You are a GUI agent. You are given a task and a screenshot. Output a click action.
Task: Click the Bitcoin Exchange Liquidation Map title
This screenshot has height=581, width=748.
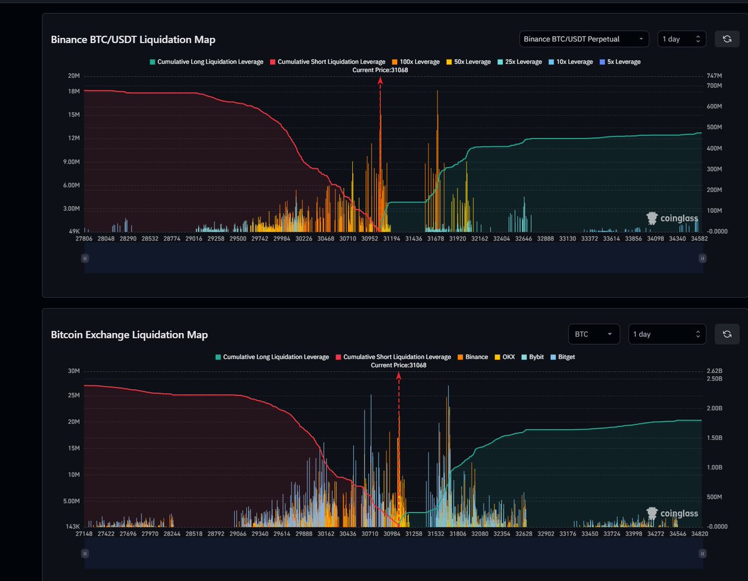click(129, 334)
